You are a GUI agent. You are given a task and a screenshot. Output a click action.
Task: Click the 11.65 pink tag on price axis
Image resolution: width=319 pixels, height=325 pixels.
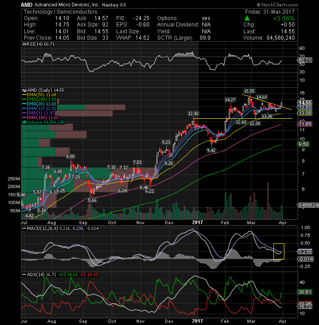pyautogui.click(x=305, y=124)
